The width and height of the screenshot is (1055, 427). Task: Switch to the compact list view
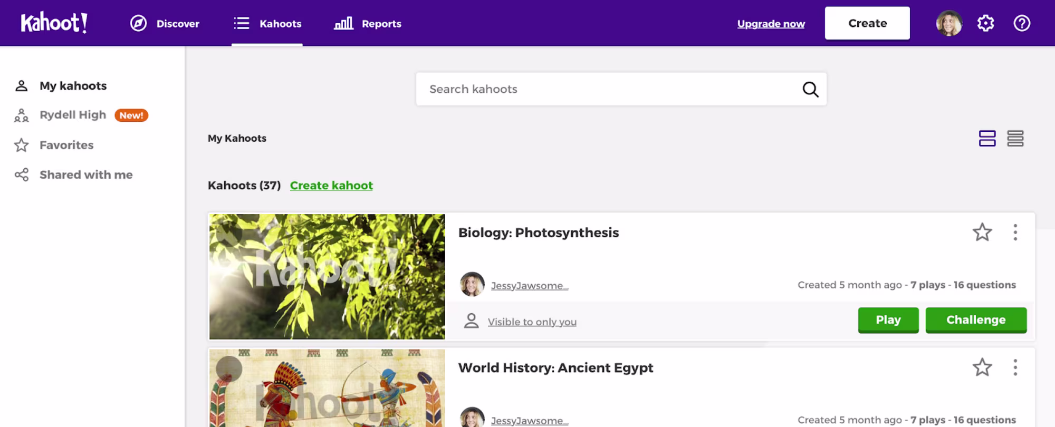pos(1015,138)
